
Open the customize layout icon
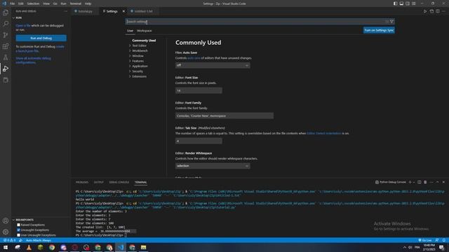click(x=414, y=3)
